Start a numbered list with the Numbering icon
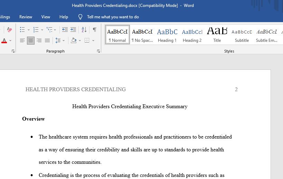This screenshot has height=179, width=283. pyautogui.click(x=36, y=30)
